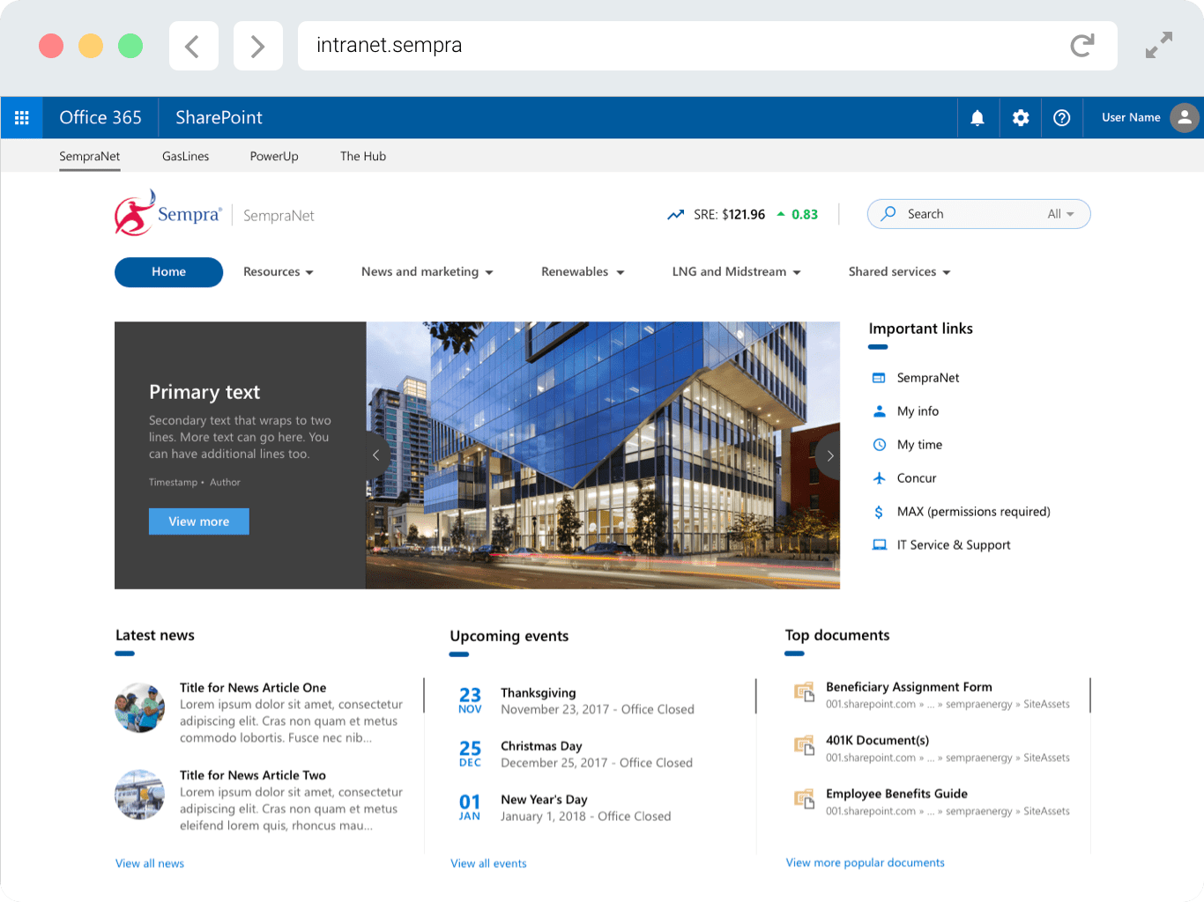Go back with the browser back arrow
The height and width of the screenshot is (902, 1204).
point(193,46)
